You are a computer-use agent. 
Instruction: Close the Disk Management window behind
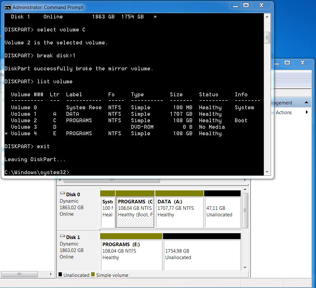pos(302,63)
